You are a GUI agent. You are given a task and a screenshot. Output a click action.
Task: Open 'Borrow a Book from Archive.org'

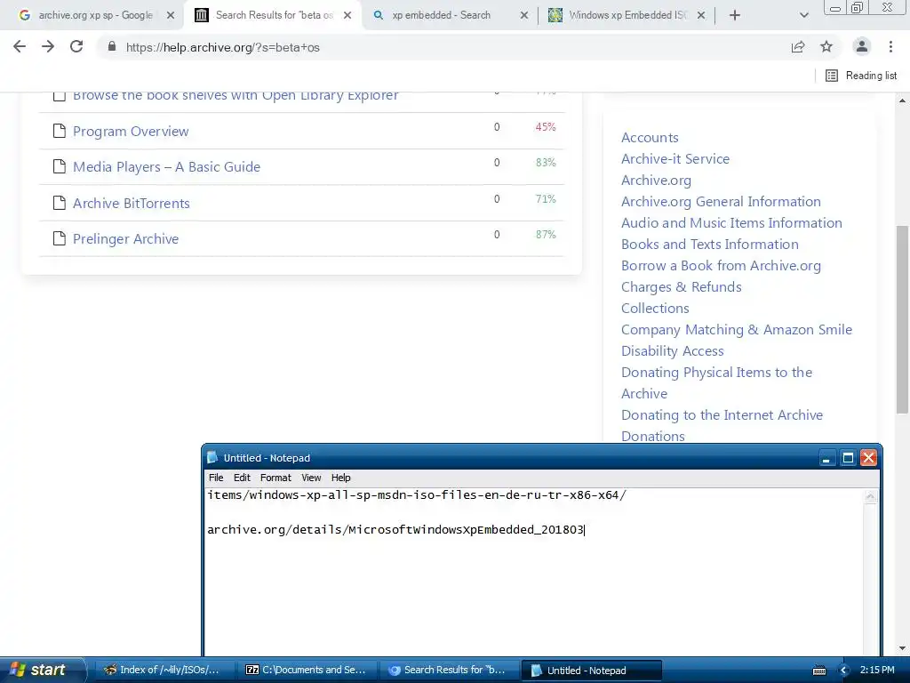721,265
